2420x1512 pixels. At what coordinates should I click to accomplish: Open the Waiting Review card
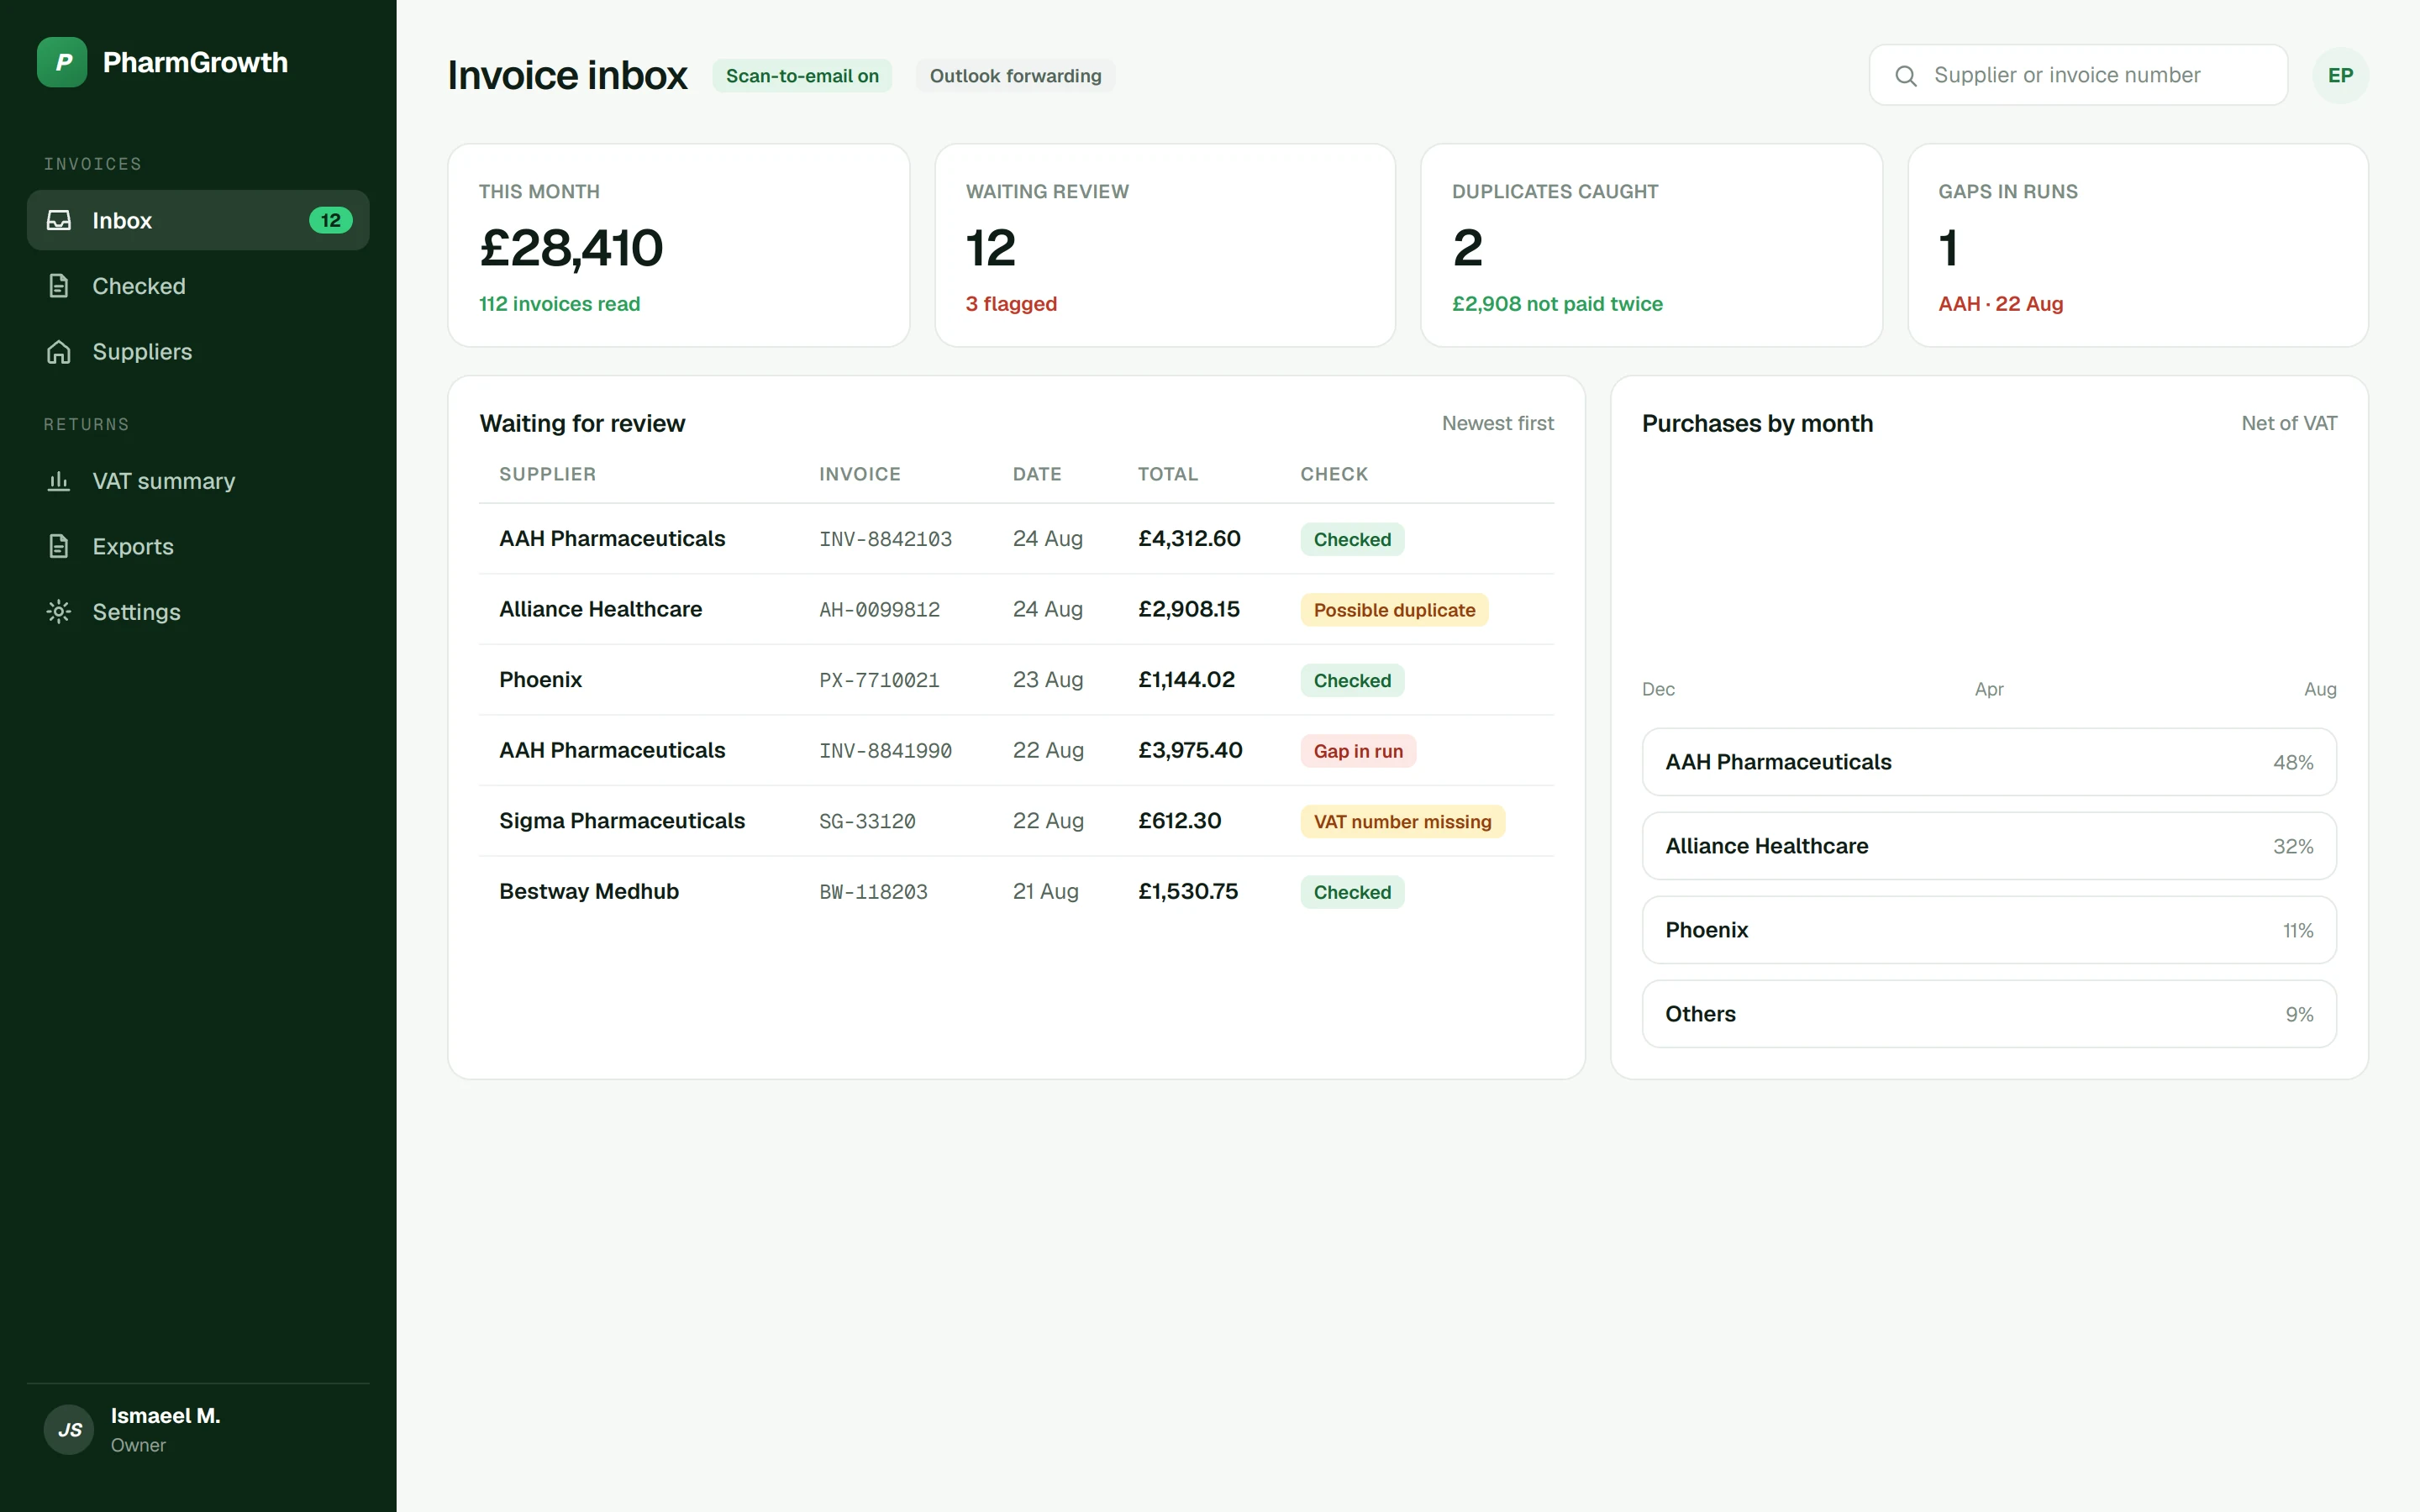[x=1165, y=245]
